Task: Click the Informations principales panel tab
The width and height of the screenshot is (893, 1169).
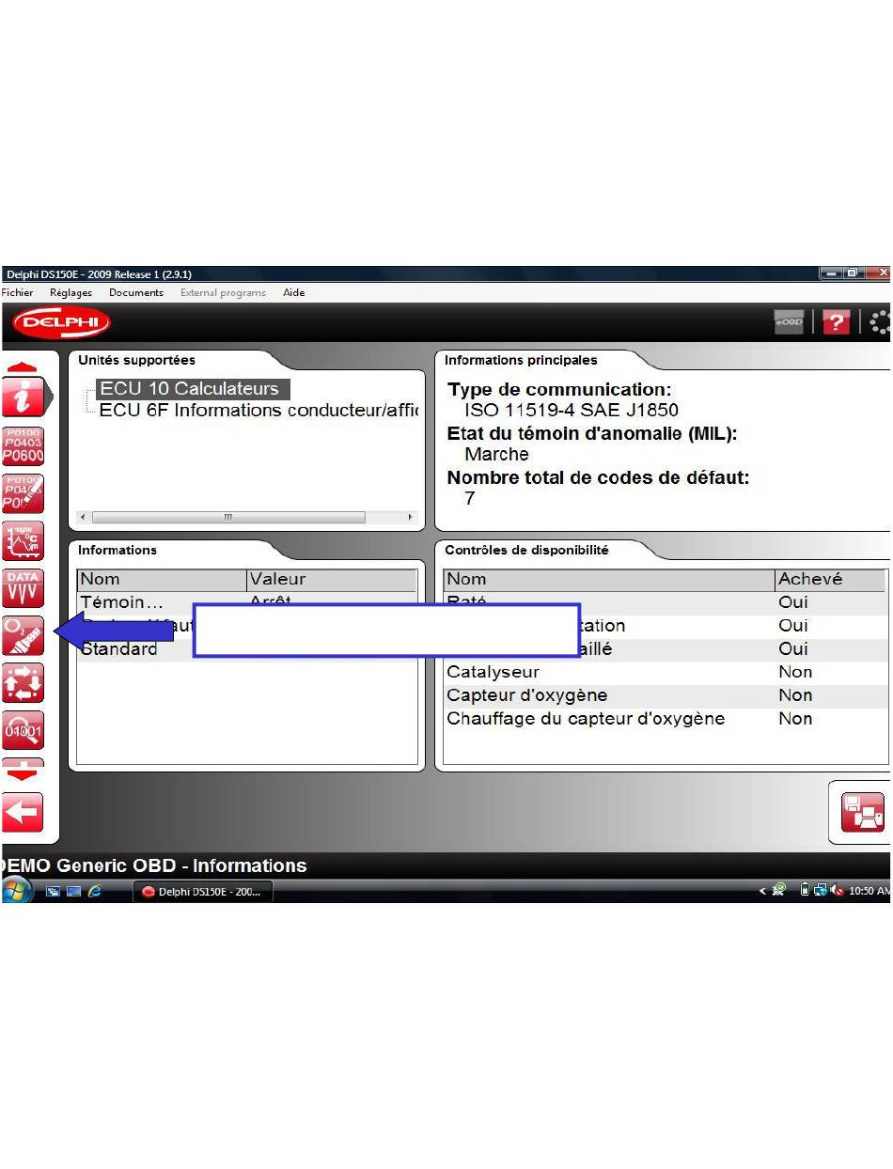Action: pos(521,360)
